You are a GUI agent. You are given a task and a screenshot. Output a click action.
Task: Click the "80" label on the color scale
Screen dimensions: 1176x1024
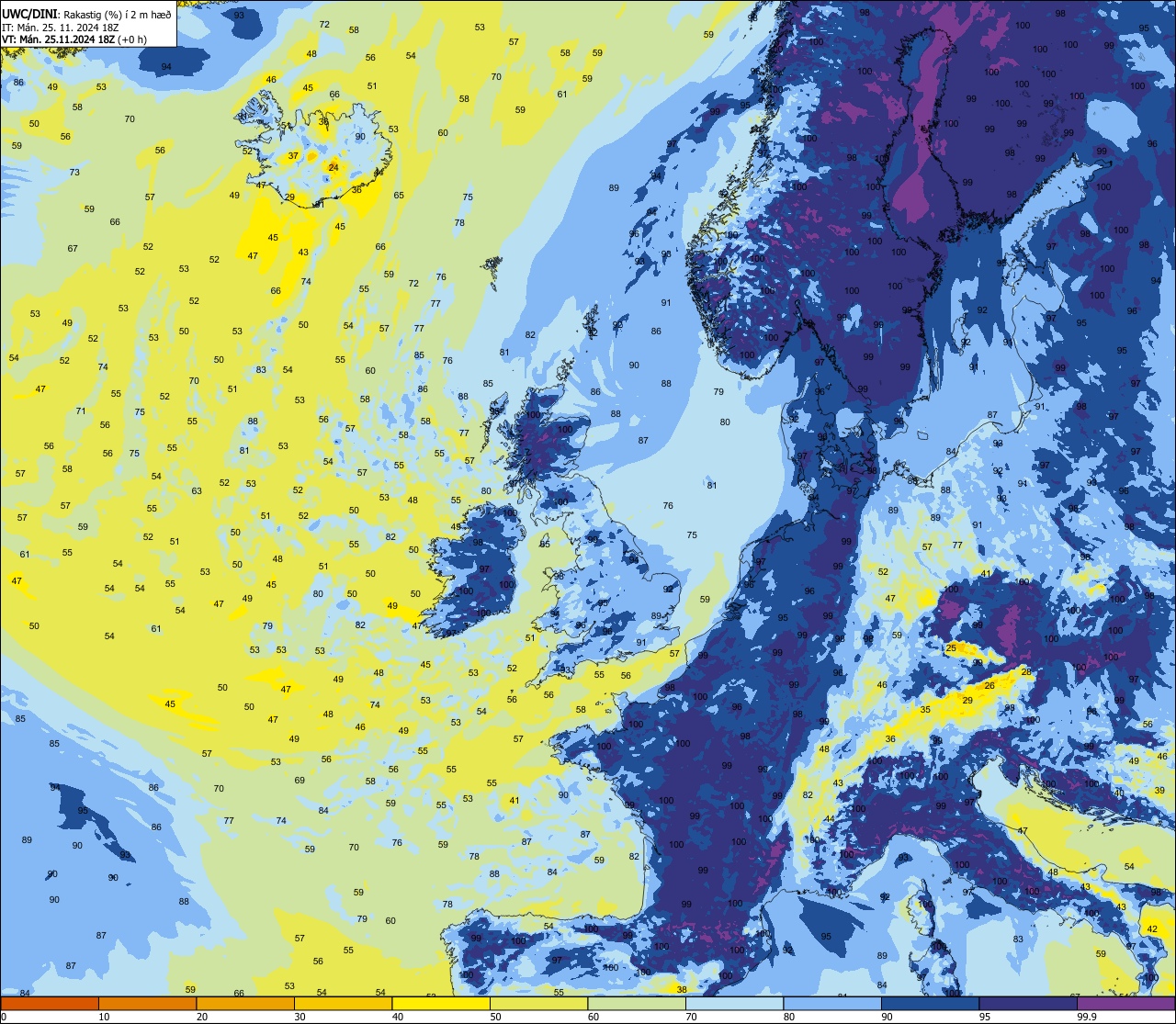click(790, 1017)
